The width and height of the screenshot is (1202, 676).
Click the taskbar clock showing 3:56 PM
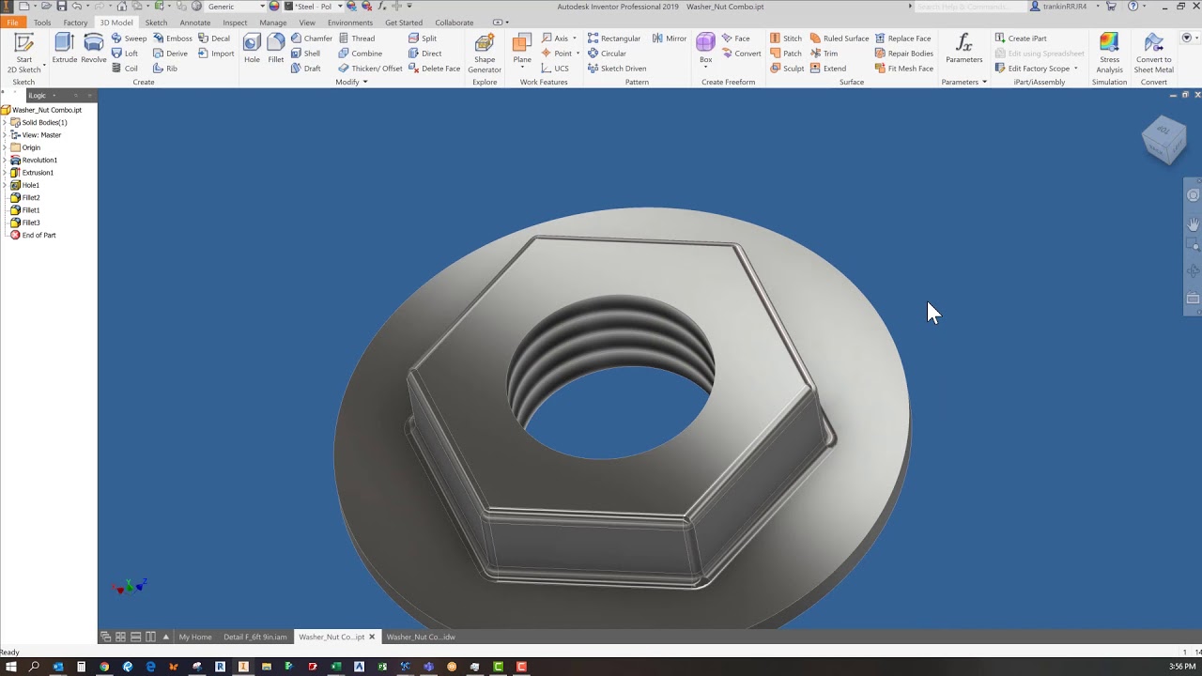coord(1182,667)
